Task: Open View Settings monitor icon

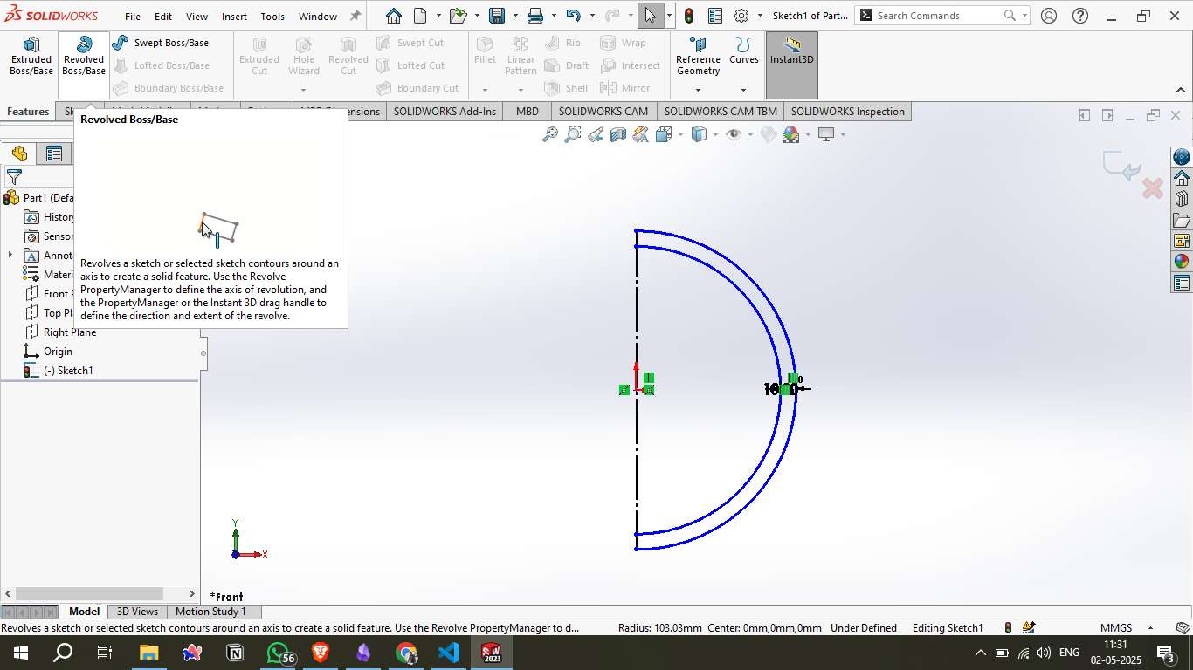Action: click(826, 134)
